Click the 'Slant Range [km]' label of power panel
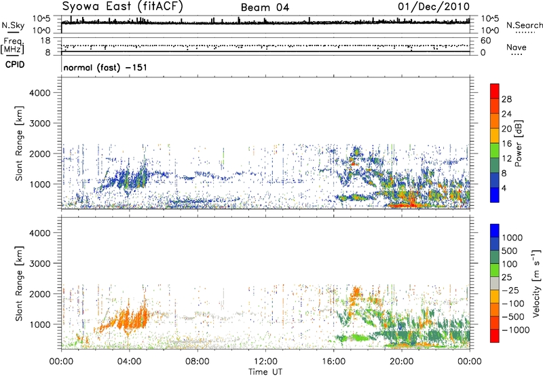The height and width of the screenshot is (376, 543). coord(19,143)
